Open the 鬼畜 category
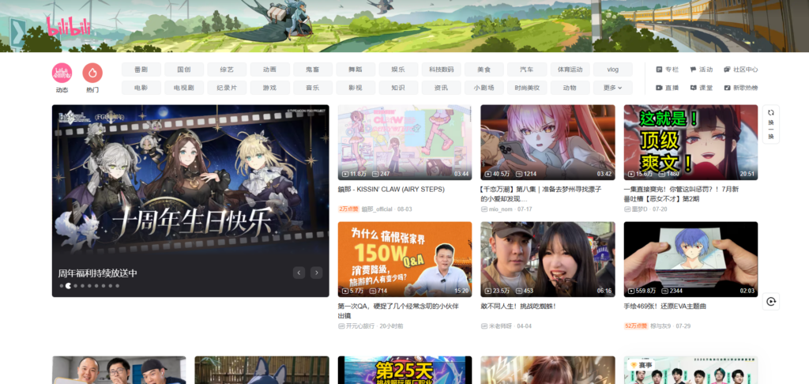 [313, 70]
